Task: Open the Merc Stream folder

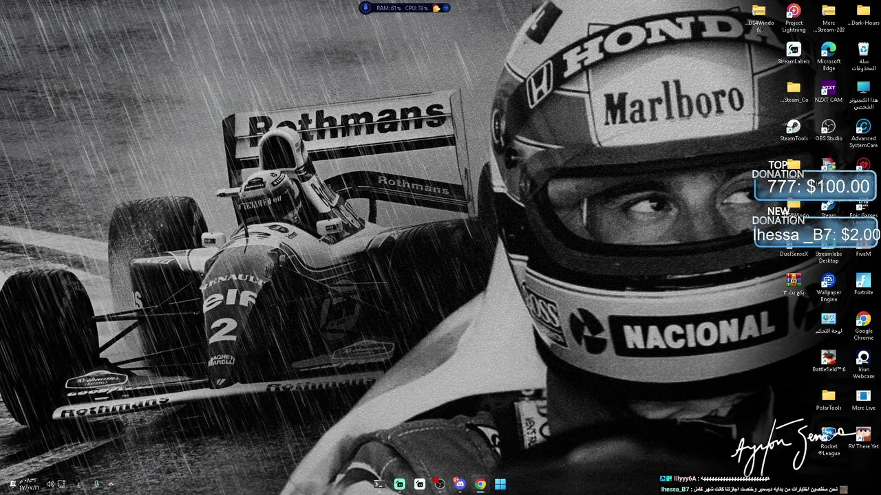Action: click(829, 17)
